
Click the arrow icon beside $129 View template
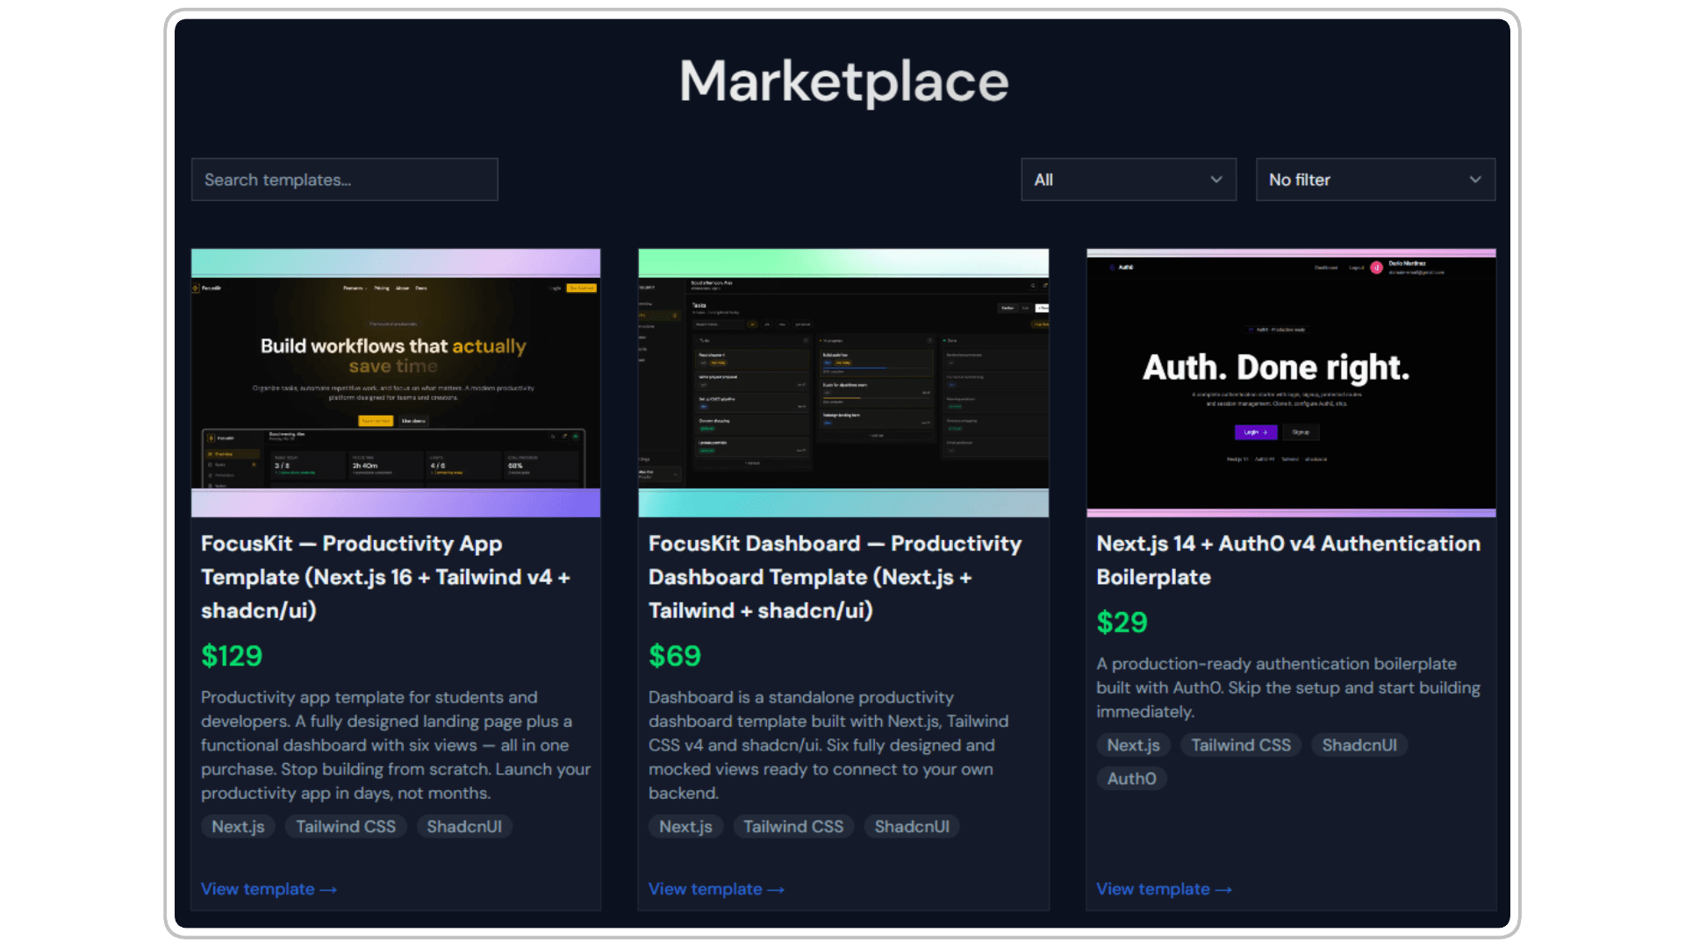point(328,890)
